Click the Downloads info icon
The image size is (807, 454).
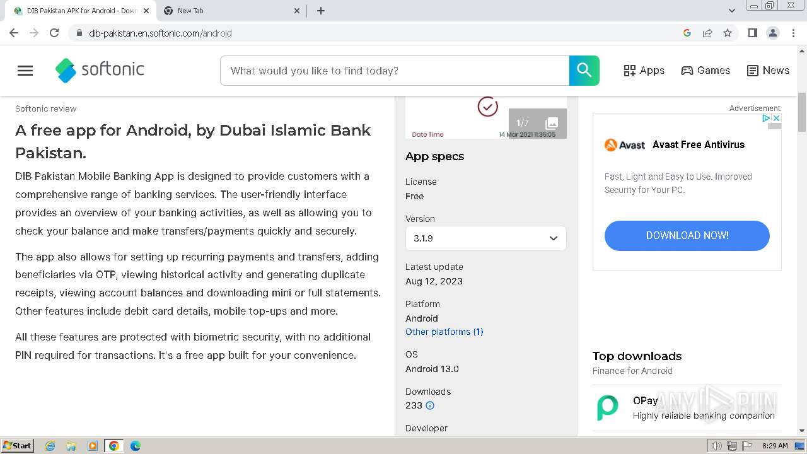click(x=430, y=405)
